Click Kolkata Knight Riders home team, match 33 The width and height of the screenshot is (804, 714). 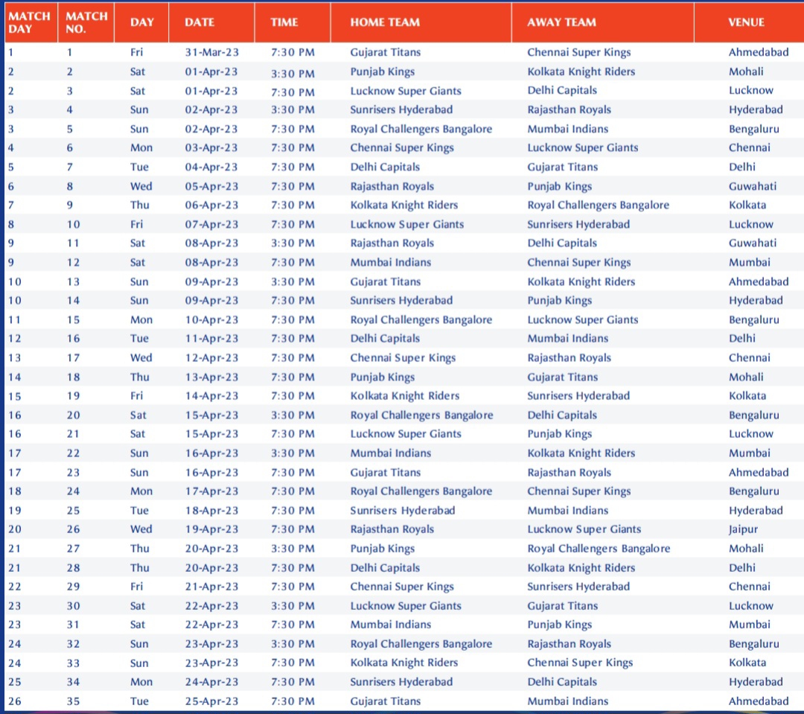tap(404, 663)
